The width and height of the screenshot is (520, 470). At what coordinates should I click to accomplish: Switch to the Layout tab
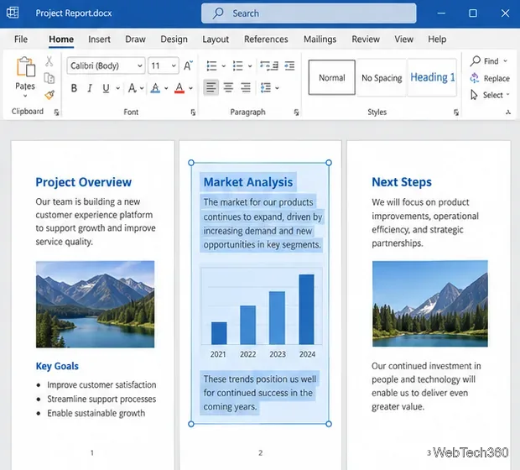(216, 39)
